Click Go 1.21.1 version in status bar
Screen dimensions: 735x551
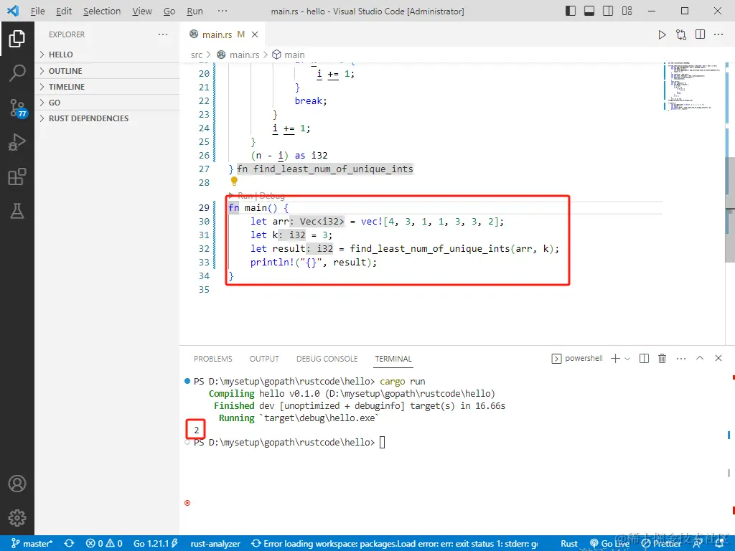click(156, 544)
